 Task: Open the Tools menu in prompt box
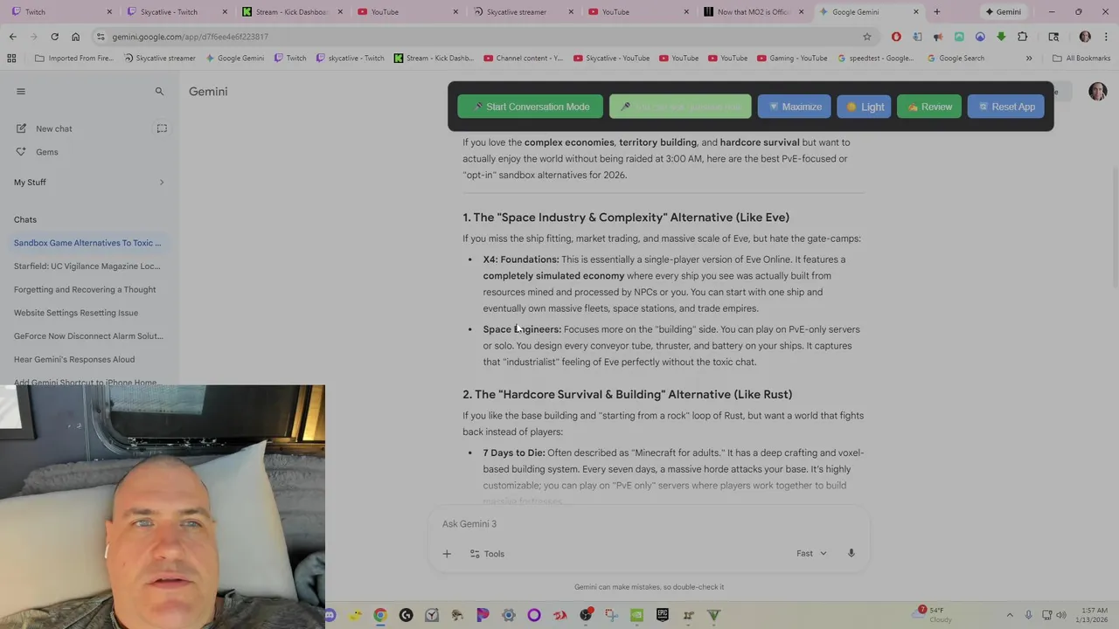486,554
